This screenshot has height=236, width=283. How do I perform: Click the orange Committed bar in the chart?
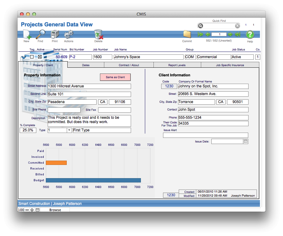point(56,163)
